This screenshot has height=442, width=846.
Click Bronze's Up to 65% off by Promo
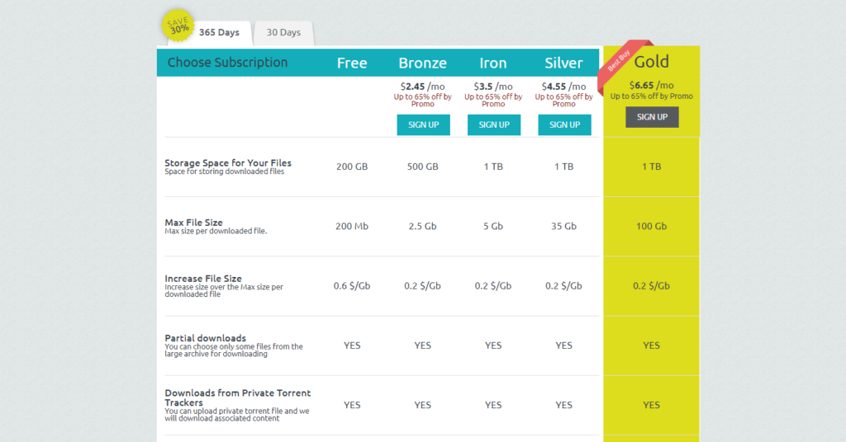pyautogui.click(x=422, y=101)
